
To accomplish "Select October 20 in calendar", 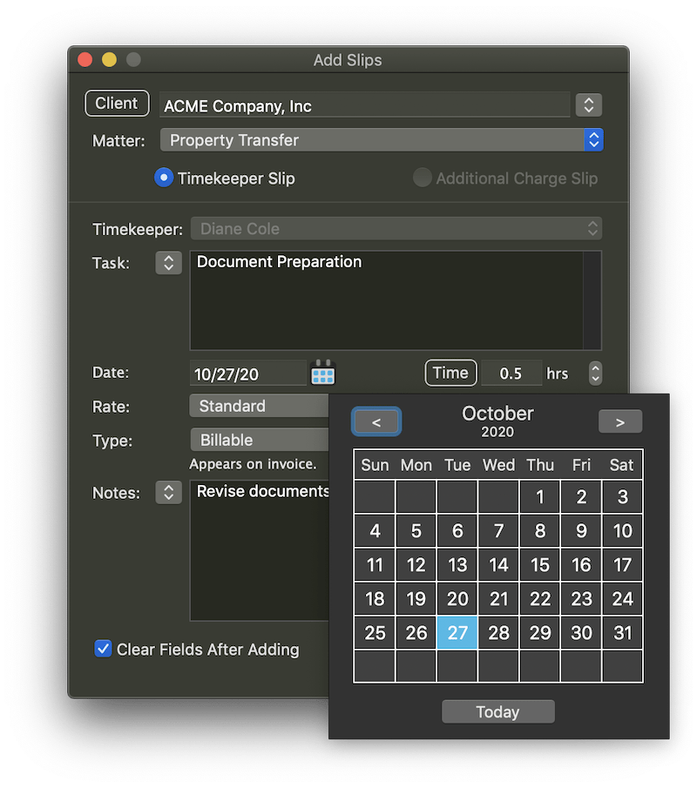I will coord(457,598).
